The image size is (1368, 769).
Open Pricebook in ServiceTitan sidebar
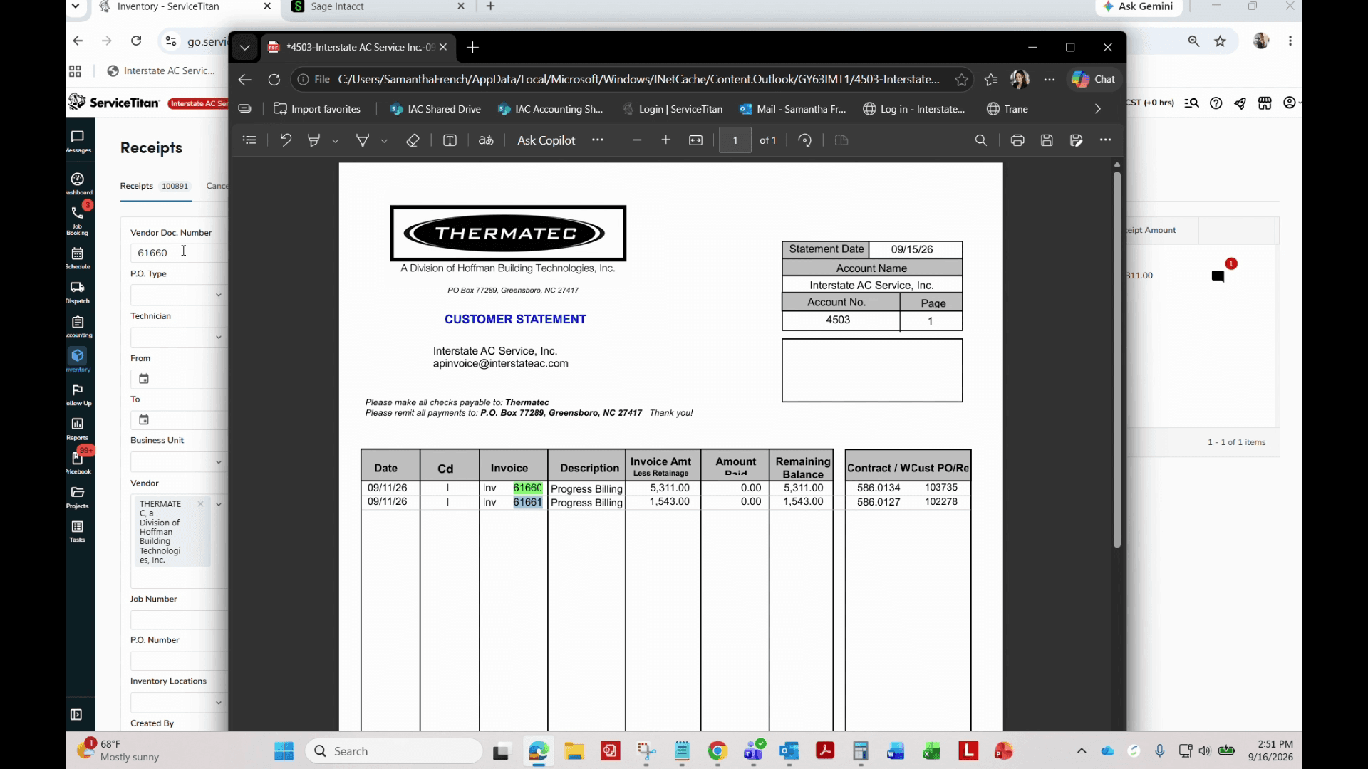(x=78, y=462)
